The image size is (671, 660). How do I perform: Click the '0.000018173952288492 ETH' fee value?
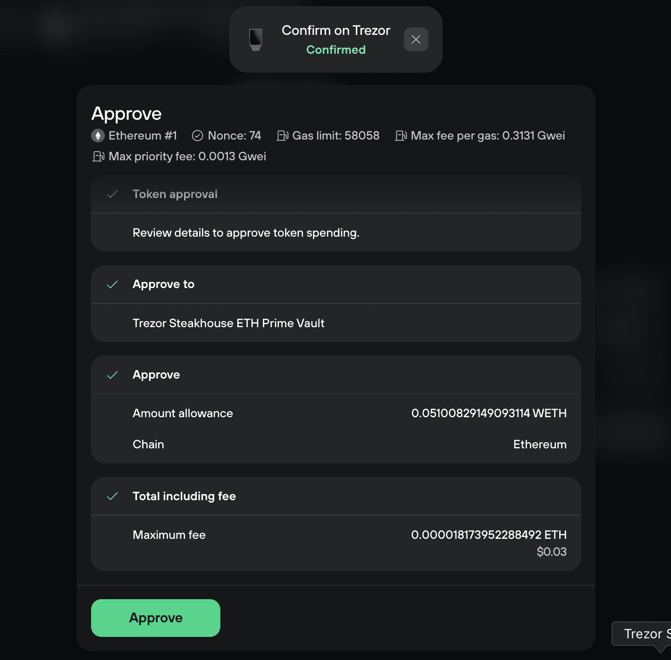coord(489,535)
